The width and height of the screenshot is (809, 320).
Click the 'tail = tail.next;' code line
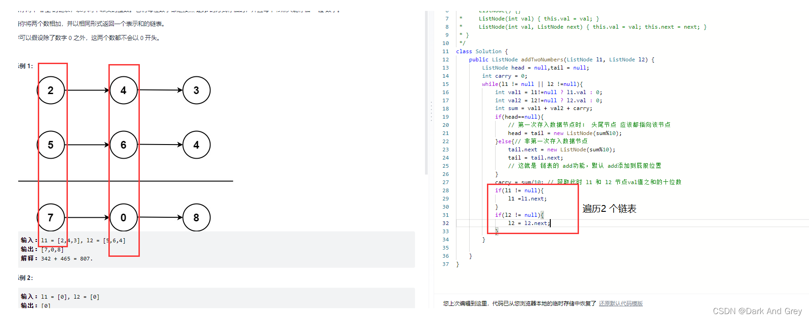(535, 158)
